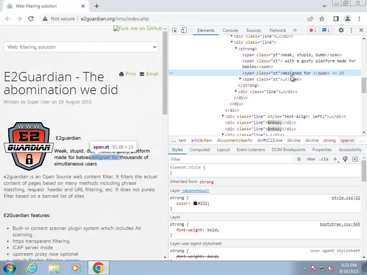Image resolution: width=367 pixels, height=275 pixels.
Task: Open the bootstrap.css:565 source link
Action: (340, 224)
